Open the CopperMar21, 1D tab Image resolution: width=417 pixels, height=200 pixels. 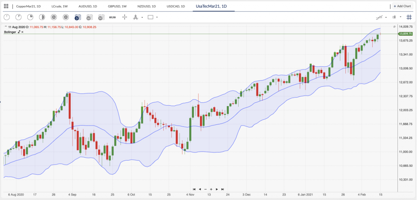click(x=28, y=6)
